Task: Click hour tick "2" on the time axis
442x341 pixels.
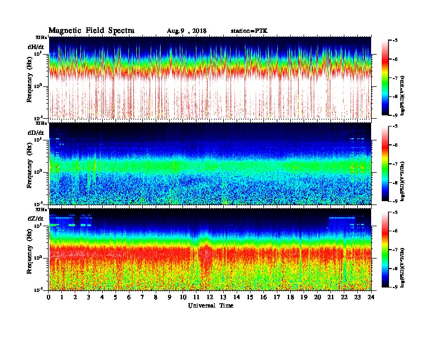Action: click(x=75, y=298)
